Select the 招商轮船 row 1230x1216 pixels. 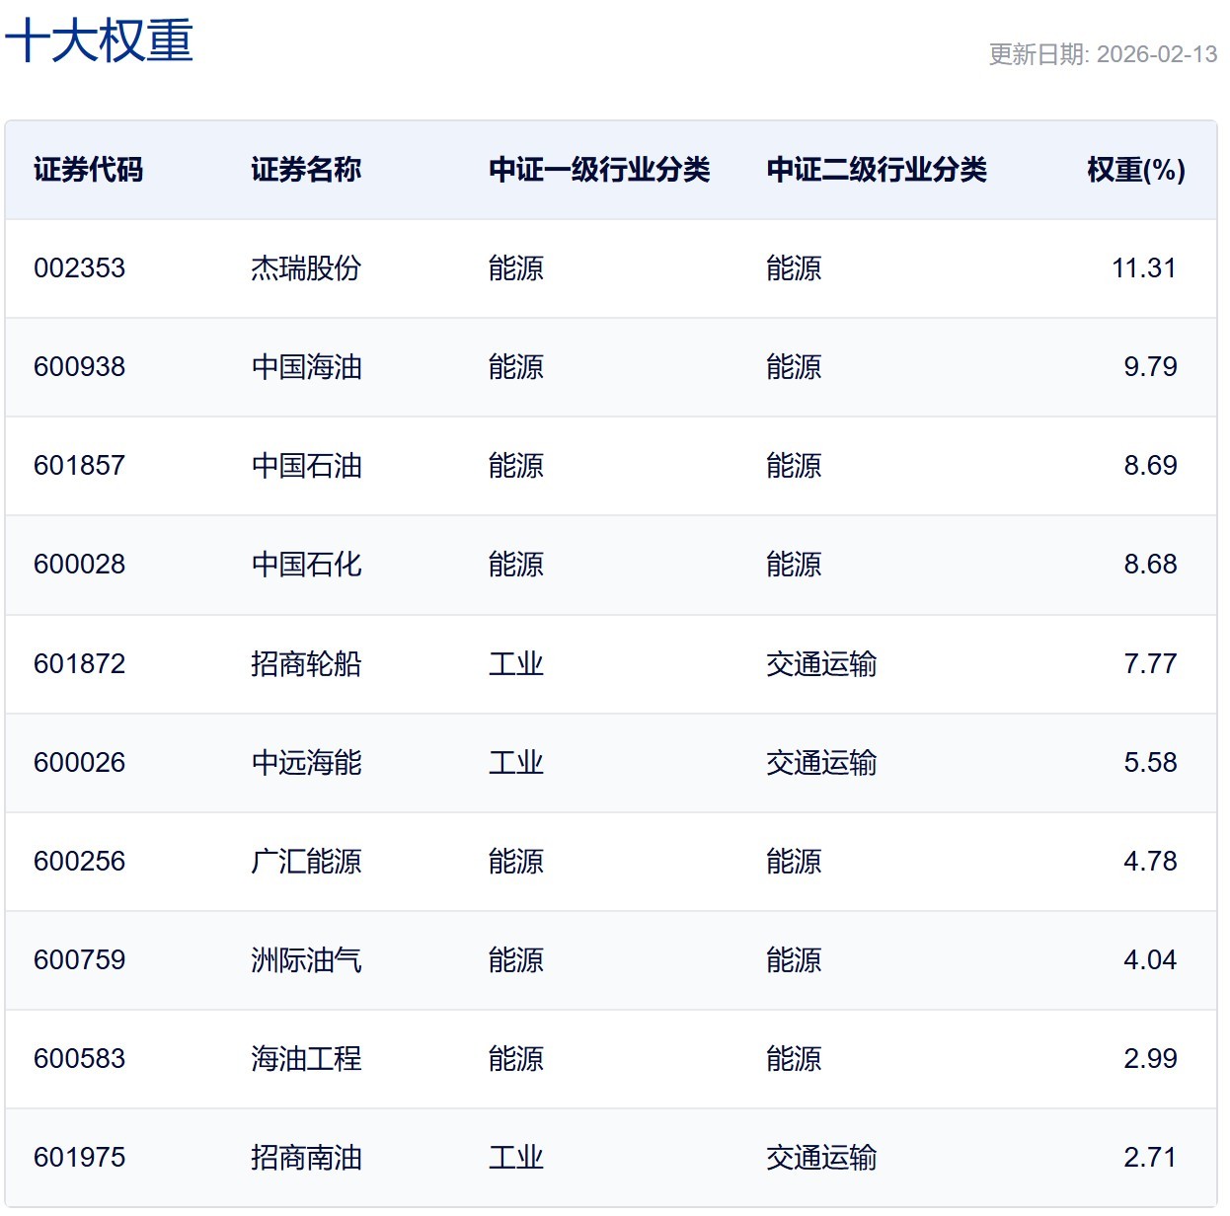click(306, 663)
